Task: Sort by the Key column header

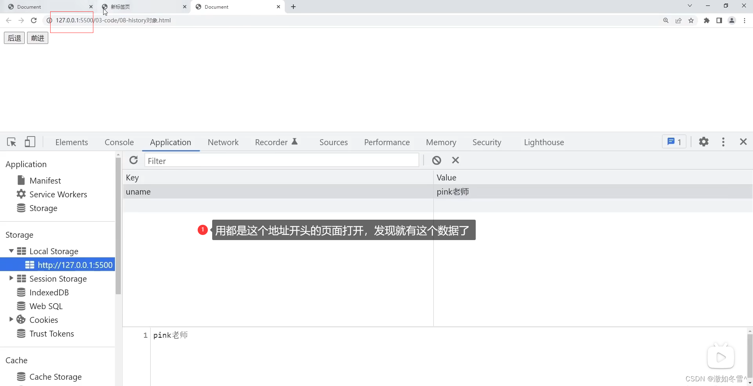Action: tap(278, 177)
